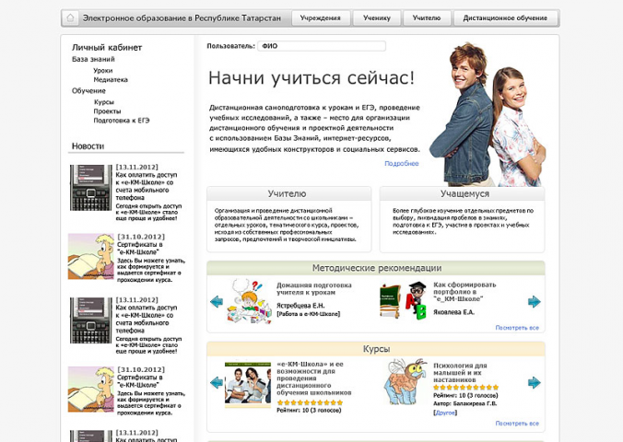The width and height of the screenshot is (623, 442).
Task: Click first phone news thumbnail
Action: pyautogui.click(x=91, y=188)
